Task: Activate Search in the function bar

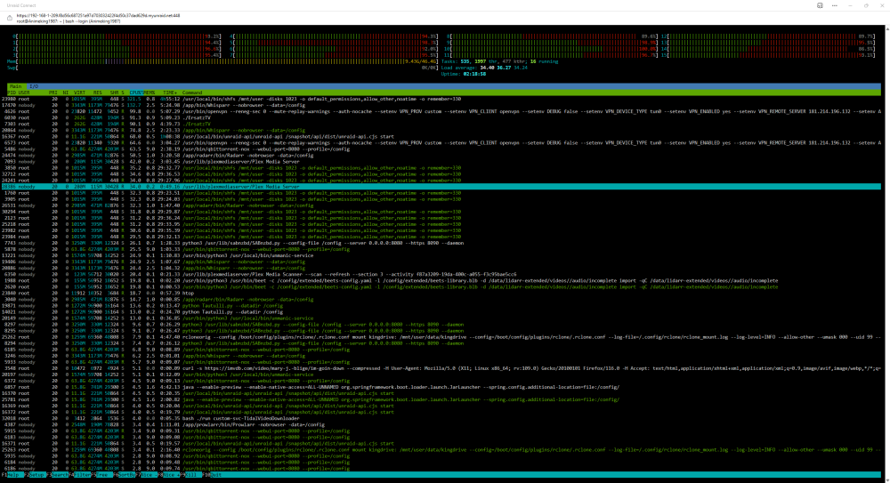Action: (x=59, y=475)
